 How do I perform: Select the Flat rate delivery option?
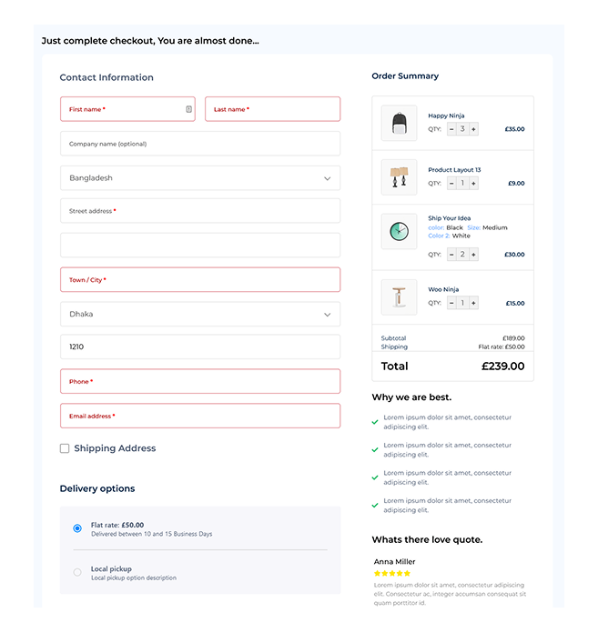pos(77,528)
